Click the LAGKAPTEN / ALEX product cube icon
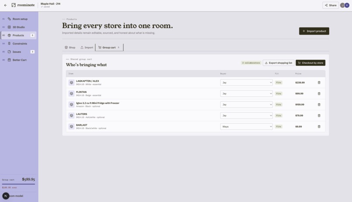Viewport: 352px width, 202px height. click(x=71, y=82)
